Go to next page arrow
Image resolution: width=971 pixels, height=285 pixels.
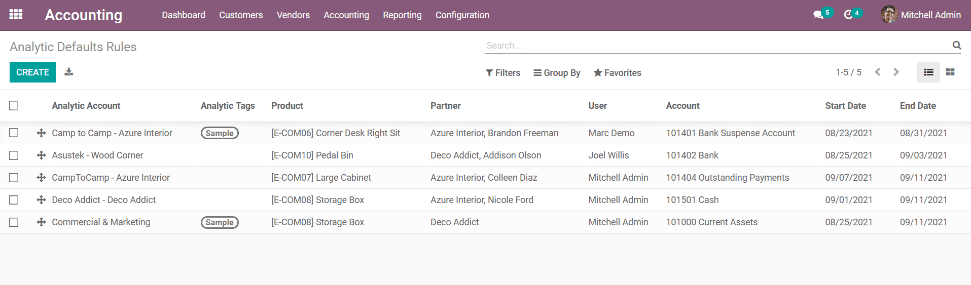point(896,72)
